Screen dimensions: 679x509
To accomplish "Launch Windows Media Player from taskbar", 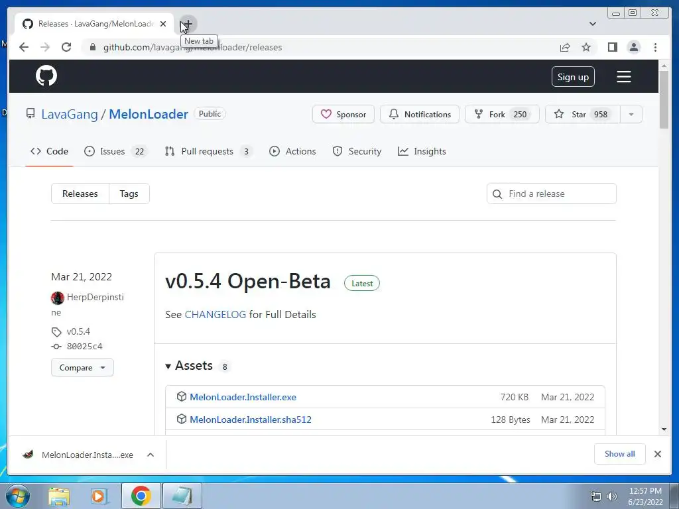I will 99,496.
